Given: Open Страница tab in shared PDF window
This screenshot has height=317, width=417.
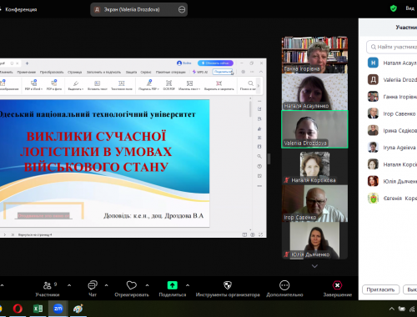Looking at the screenshot, I should point(75,72).
